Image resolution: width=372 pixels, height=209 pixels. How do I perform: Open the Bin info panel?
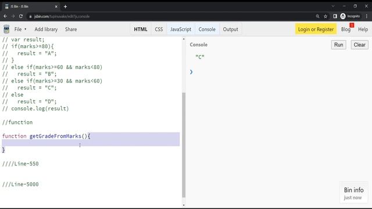(x=354, y=193)
